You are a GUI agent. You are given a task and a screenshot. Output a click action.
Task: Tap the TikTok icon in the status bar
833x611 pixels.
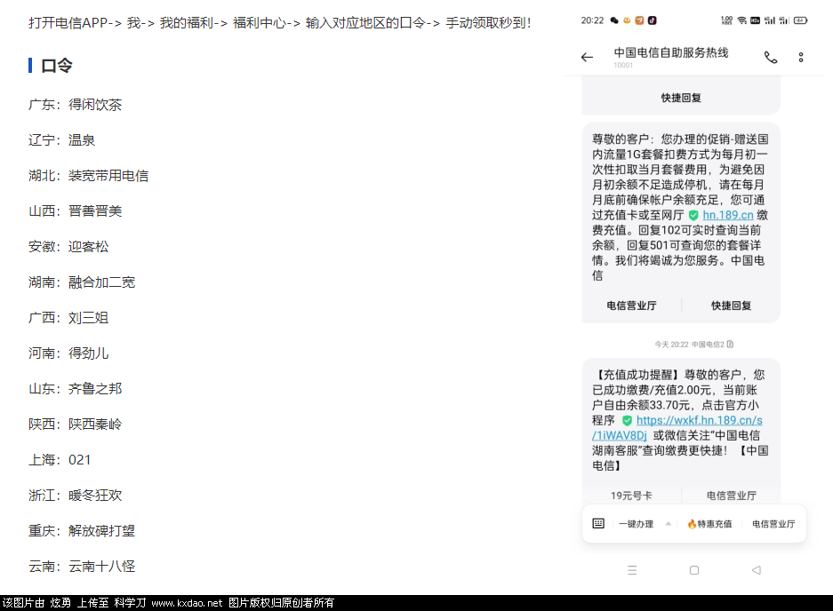(653, 20)
